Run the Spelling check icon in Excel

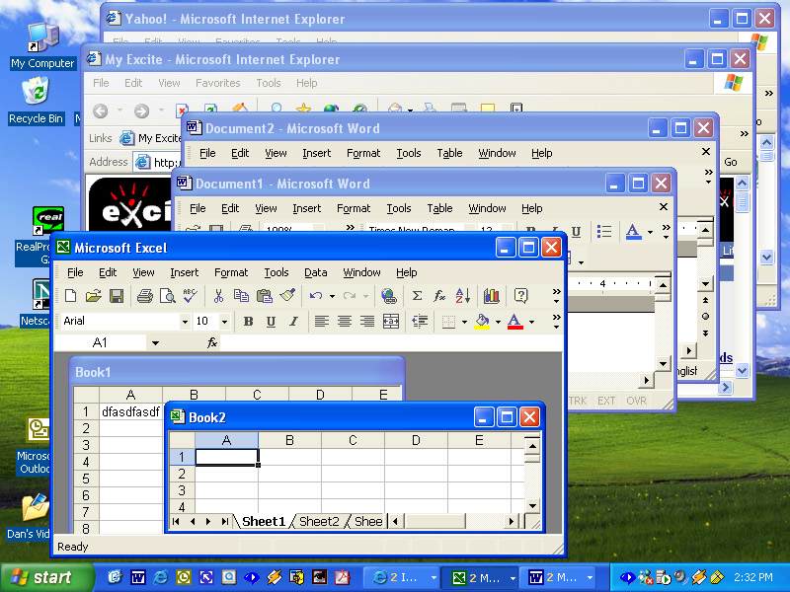190,295
